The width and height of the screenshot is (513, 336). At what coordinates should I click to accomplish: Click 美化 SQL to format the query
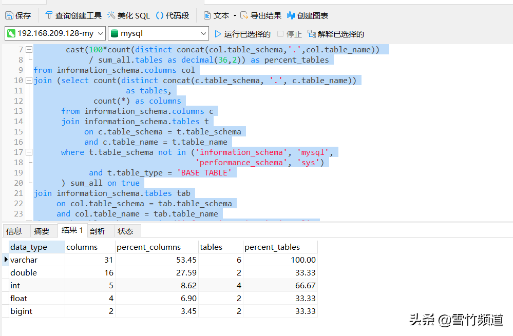coord(128,16)
